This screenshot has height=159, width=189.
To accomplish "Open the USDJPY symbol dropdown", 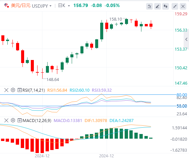I will (x=42, y=6).
